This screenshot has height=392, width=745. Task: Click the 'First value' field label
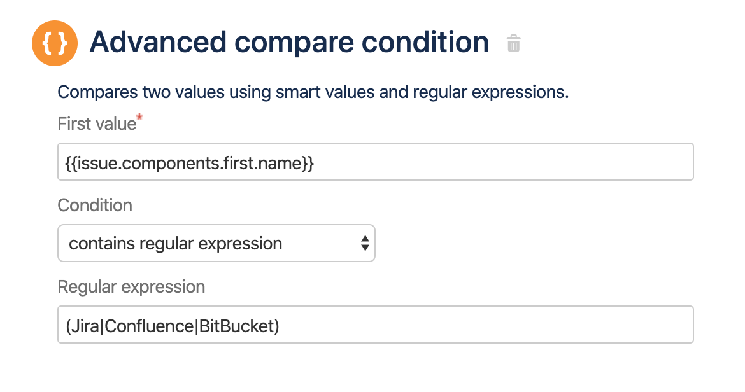click(x=97, y=123)
